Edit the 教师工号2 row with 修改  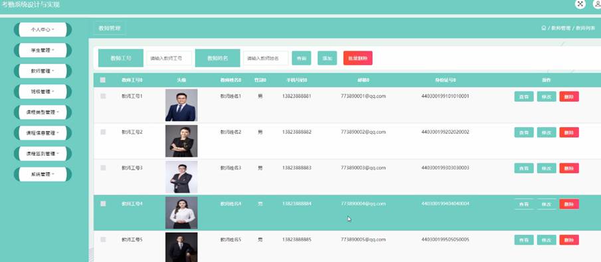[547, 132]
